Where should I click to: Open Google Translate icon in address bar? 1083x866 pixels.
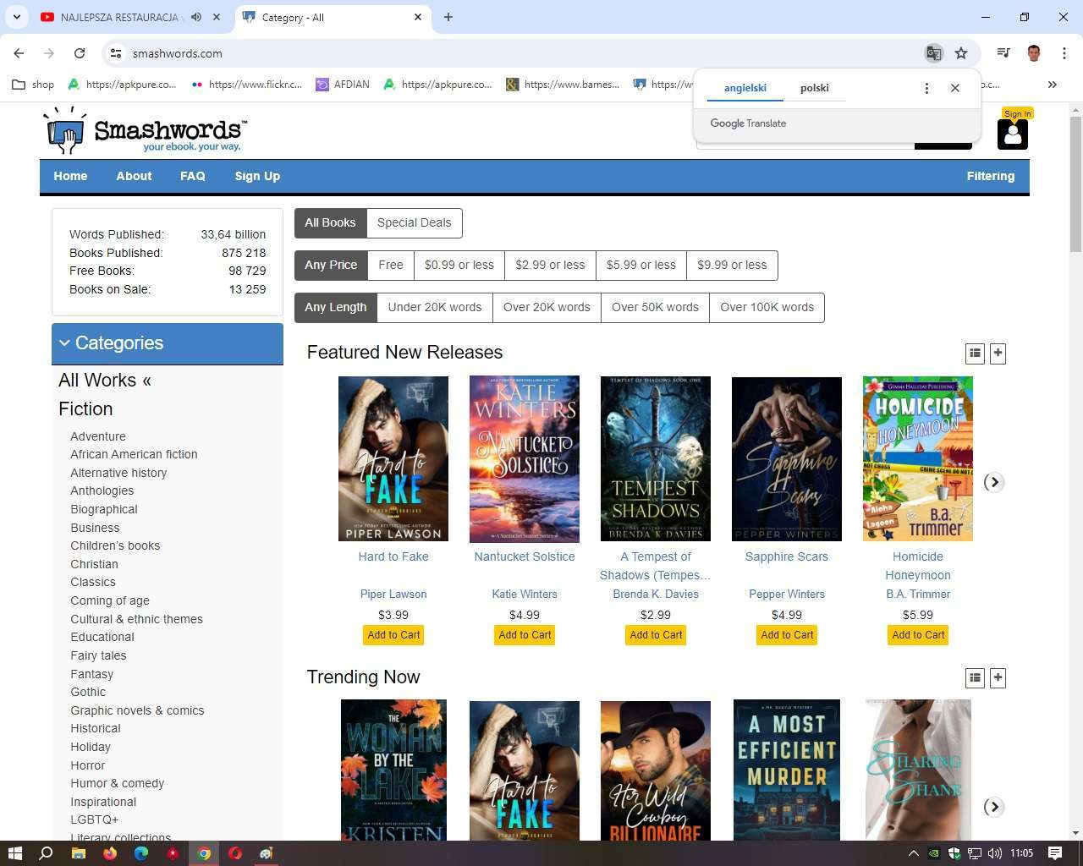point(933,53)
